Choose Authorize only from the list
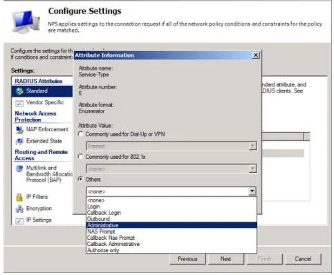Viewport: 334px width, 275px height. [x=171, y=250]
